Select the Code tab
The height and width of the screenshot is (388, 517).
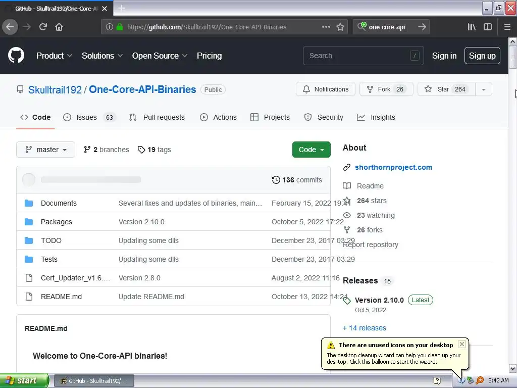(x=35, y=117)
